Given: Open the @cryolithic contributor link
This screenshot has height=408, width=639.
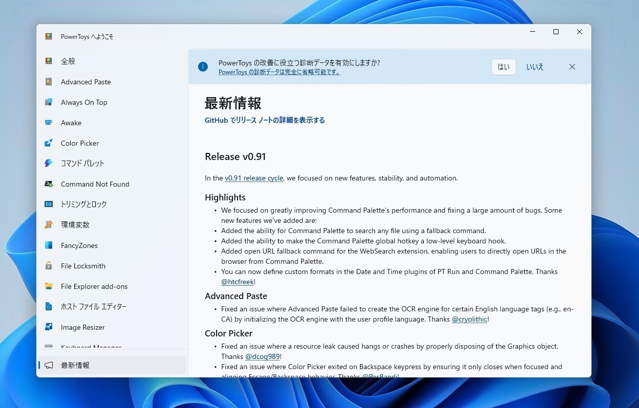Looking at the screenshot, I should 469,320.
